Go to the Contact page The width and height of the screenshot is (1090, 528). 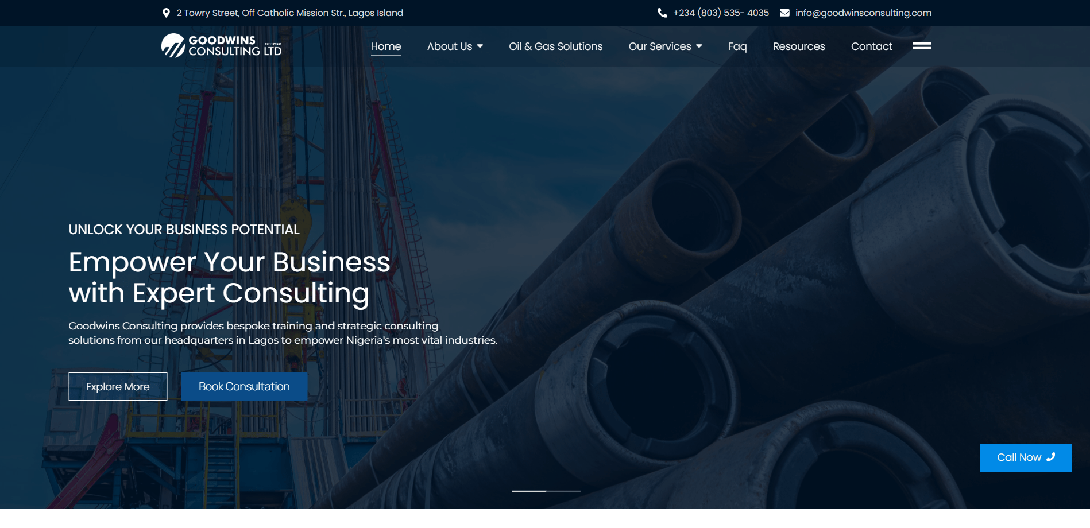(871, 46)
